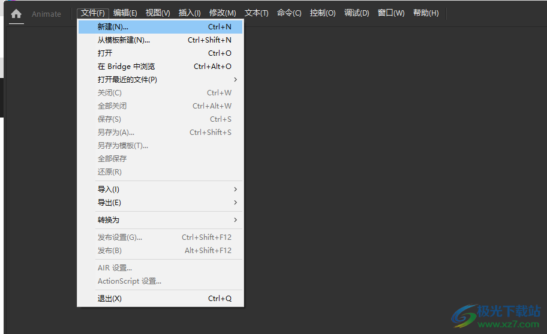Viewport: 547px width, 334px height.
Task: Open the 修改(M) menu
Action: [x=223, y=13]
